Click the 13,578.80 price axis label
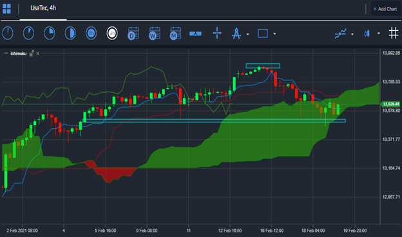Screen dimensions: 402x237 click(x=391, y=111)
